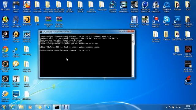196x110 pixels.
Task: Open the global thermo war folder
Action: click(91, 7)
